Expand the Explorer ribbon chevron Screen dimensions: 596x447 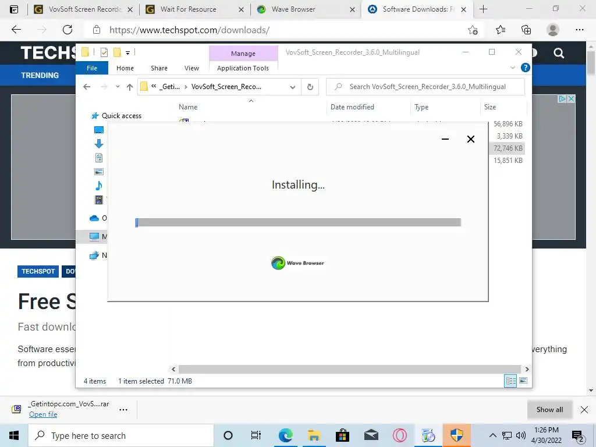512,68
